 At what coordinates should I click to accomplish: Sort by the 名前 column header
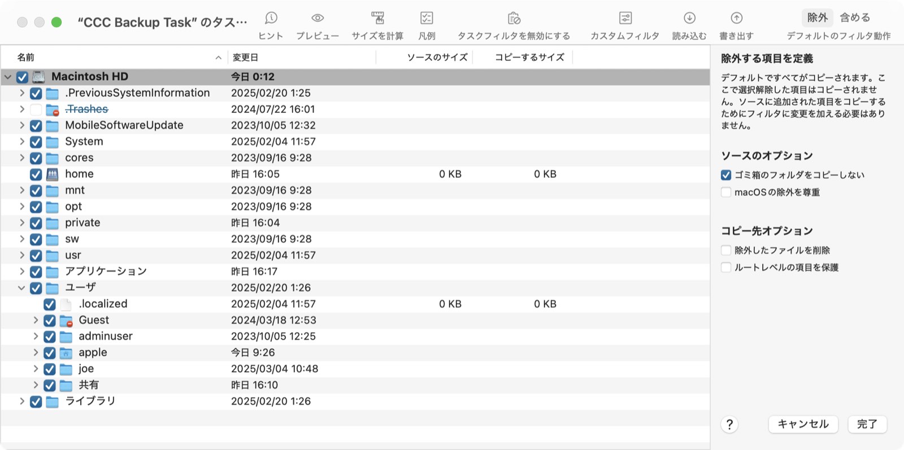click(115, 58)
